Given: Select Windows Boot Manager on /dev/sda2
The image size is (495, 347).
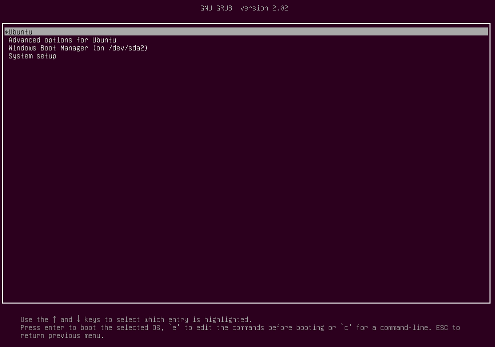Looking at the screenshot, I should pyautogui.click(x=78, y=48).
